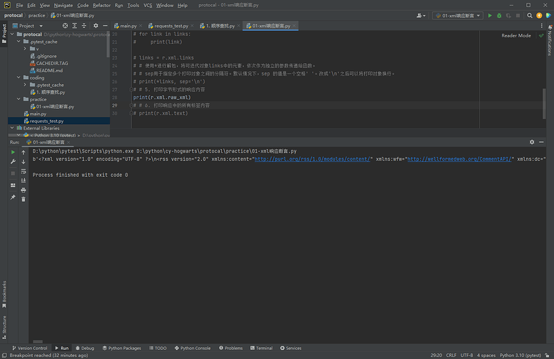Image resolution: width=554 pixels, height=359 pixels.
Task: Open wellformedweb.org CommentAPI link
Action: point(459,159)
